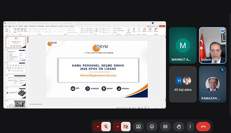Click the font color button
The width and height of the screenshot is (231, 133).
(x=49, y=32)
